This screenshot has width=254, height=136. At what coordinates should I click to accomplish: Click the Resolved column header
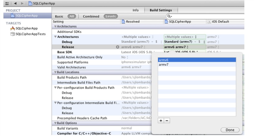[142, 22]
